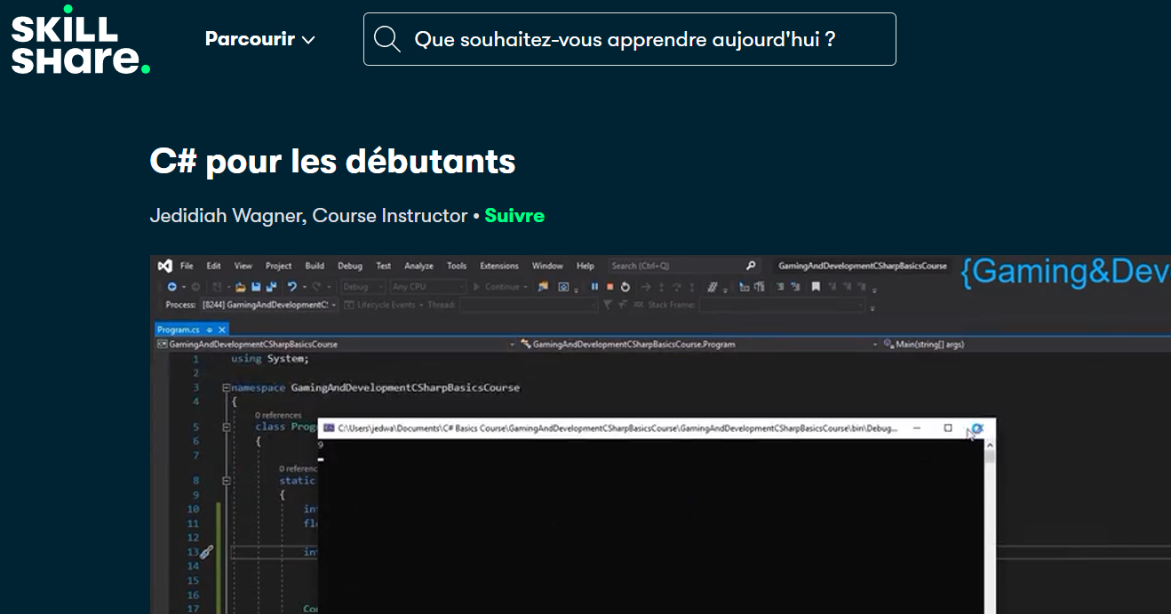Collapse the namespace block on line 3
The height and width of the screenshot is (614, 1171).
227,387
